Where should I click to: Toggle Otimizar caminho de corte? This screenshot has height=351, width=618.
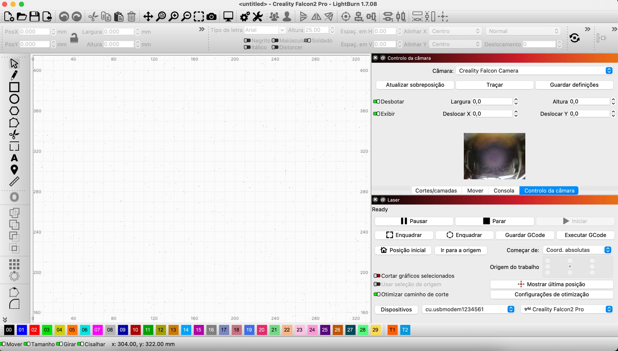[377, 294]
